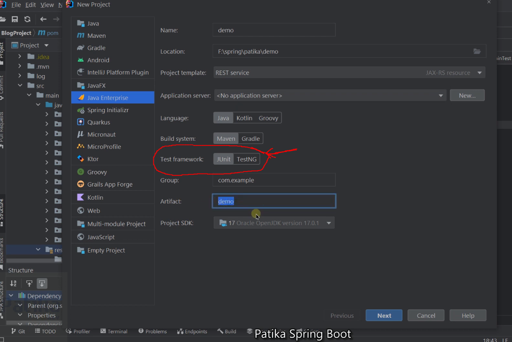Open the Endpoints tool window tab

(x=192, y=331)
